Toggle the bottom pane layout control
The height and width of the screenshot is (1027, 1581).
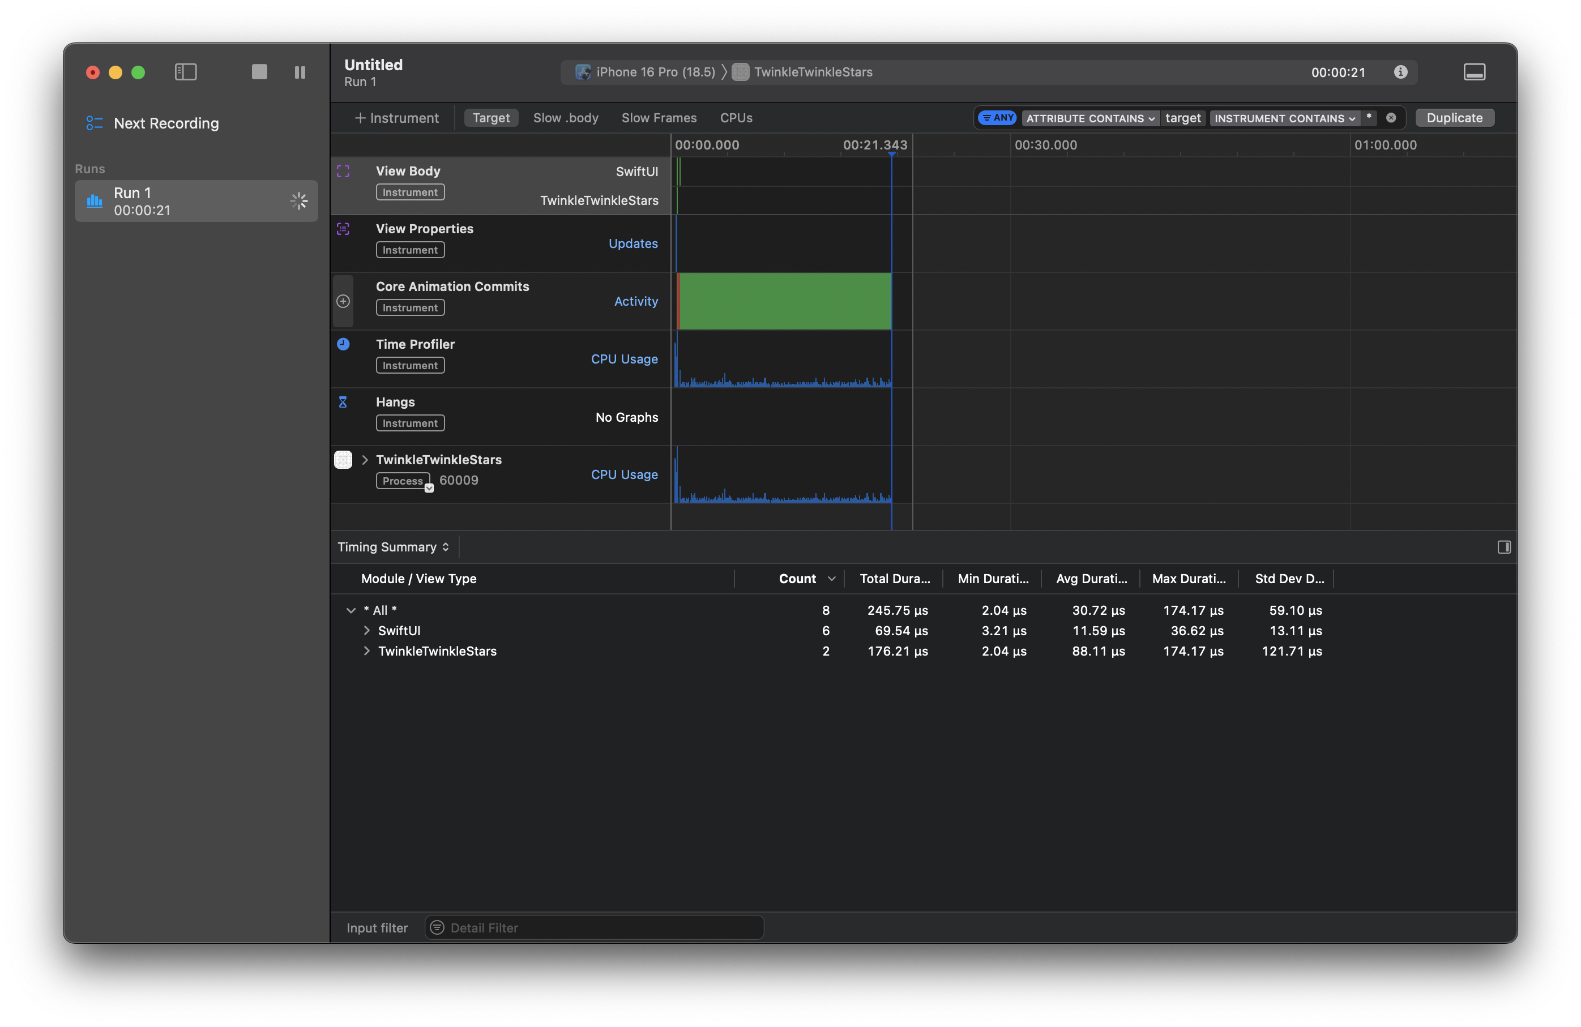click(x=1475, y=72)
